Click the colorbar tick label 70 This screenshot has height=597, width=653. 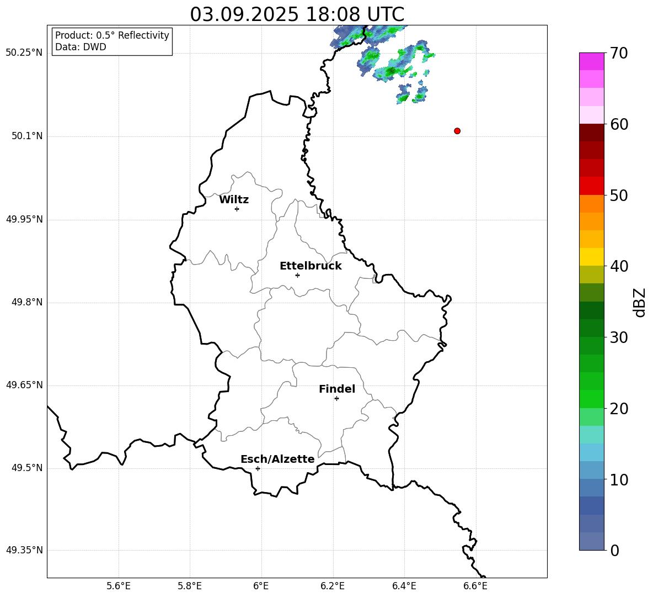pos(619,54)
